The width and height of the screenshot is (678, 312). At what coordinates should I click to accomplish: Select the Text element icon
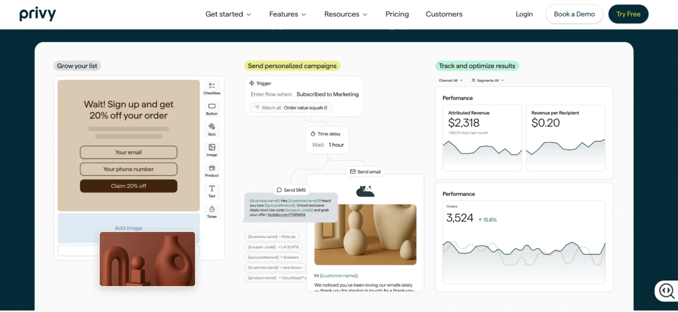click(212, 188)
